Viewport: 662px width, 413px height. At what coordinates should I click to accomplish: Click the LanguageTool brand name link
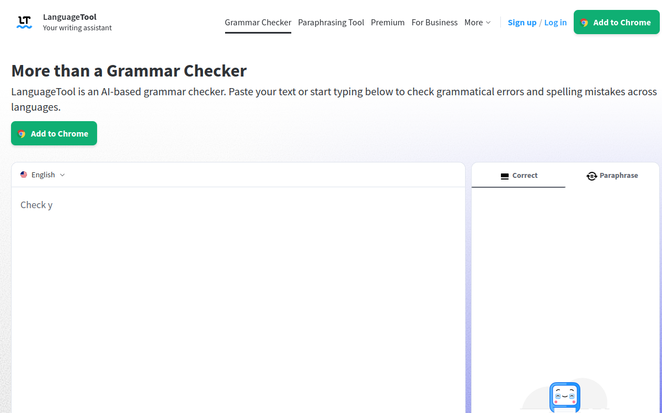[70, 17]
